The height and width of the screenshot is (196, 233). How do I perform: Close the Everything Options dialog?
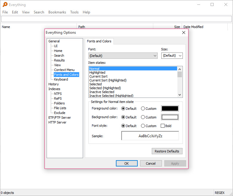pos(184,33)
